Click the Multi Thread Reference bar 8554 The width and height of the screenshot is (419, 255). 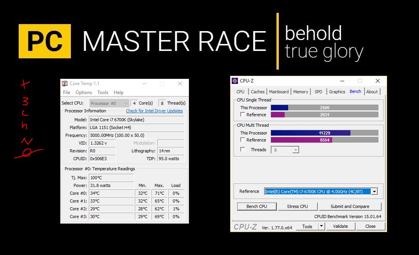[x=325, y=140]
